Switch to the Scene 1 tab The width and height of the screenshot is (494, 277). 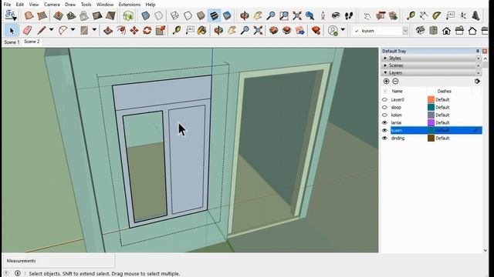(12, 42)
